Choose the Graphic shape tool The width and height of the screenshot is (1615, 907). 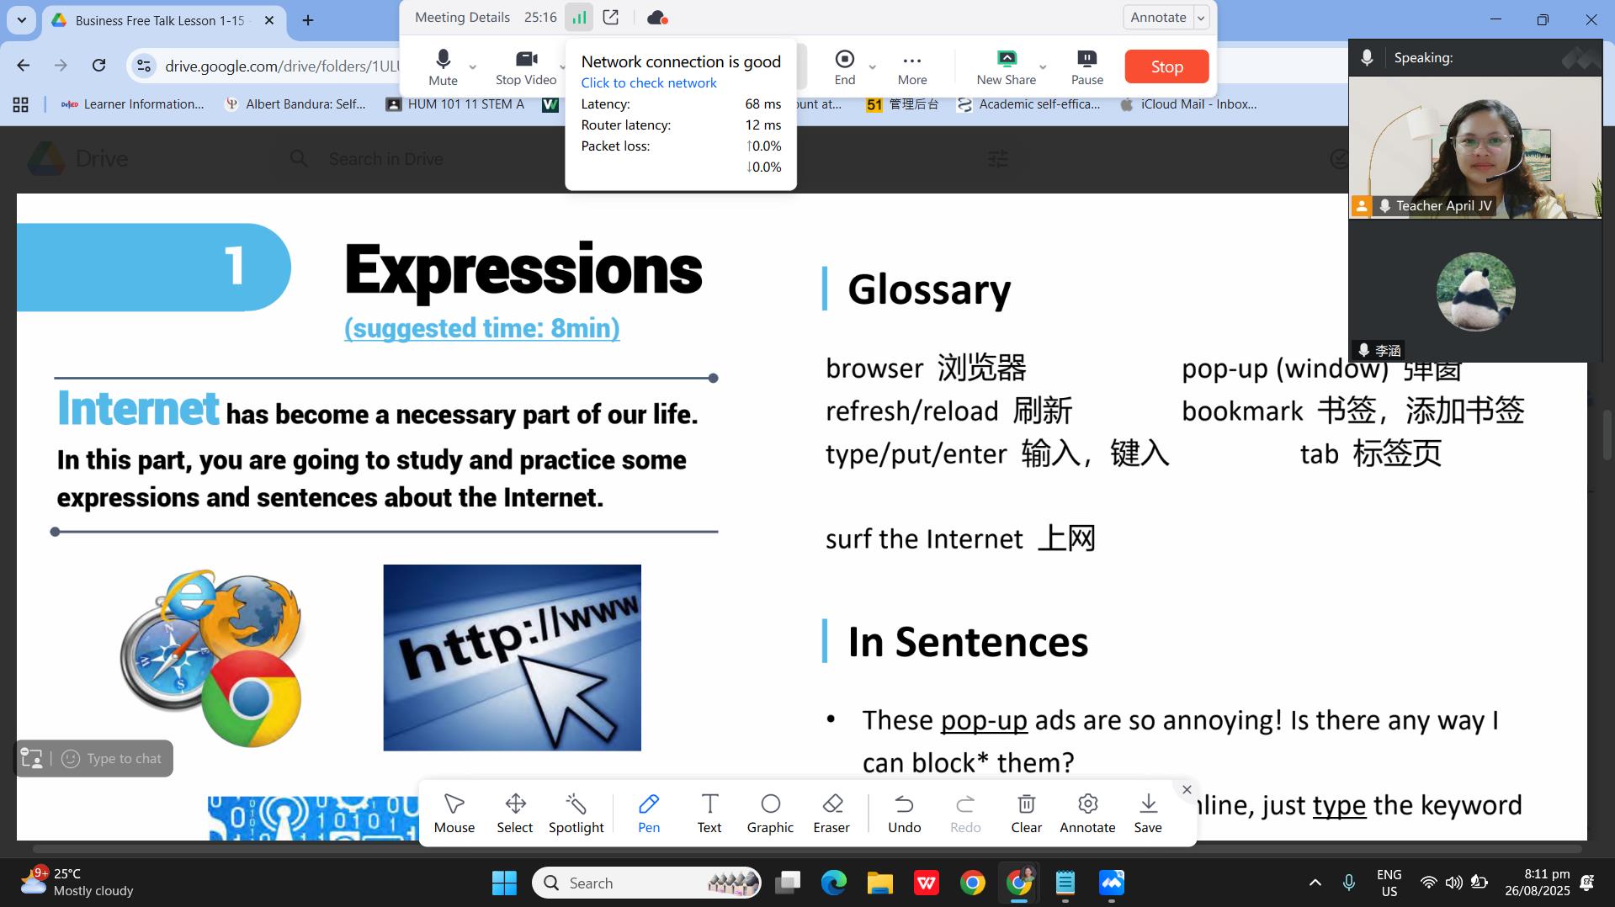coord(770,813)
